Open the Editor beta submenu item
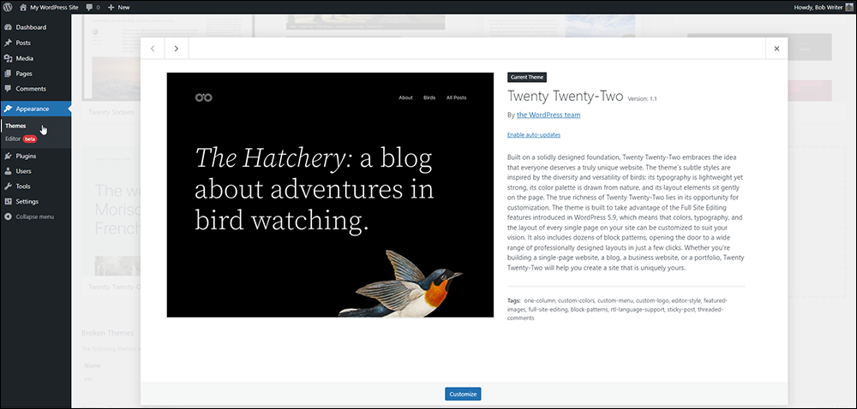The image size is (857, 409). point(21,139)
